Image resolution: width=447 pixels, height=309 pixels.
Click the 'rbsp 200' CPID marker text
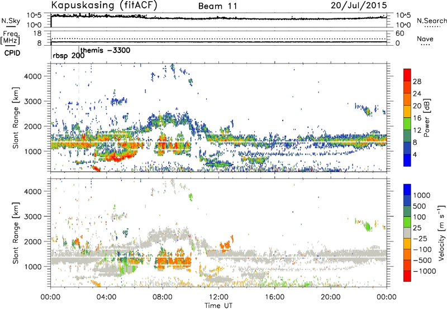[68, 56]
